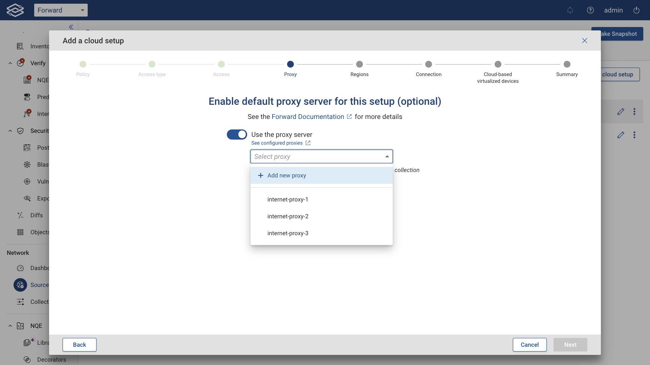Open the Select proxy dropdown
The width and height of the screenshot is (650, 365).
coord(321,156)
